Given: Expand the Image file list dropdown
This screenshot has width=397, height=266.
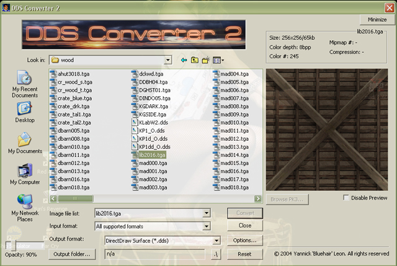Looking at the screenshot, I should 207,213.
